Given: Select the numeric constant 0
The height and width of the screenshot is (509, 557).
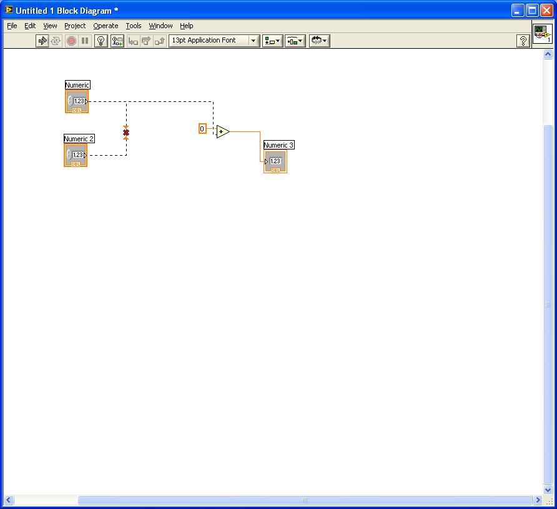Looking at the screenshot, I should tap(202, 129).
